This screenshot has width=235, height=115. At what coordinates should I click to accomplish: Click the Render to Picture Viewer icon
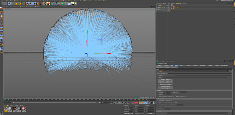45,4
